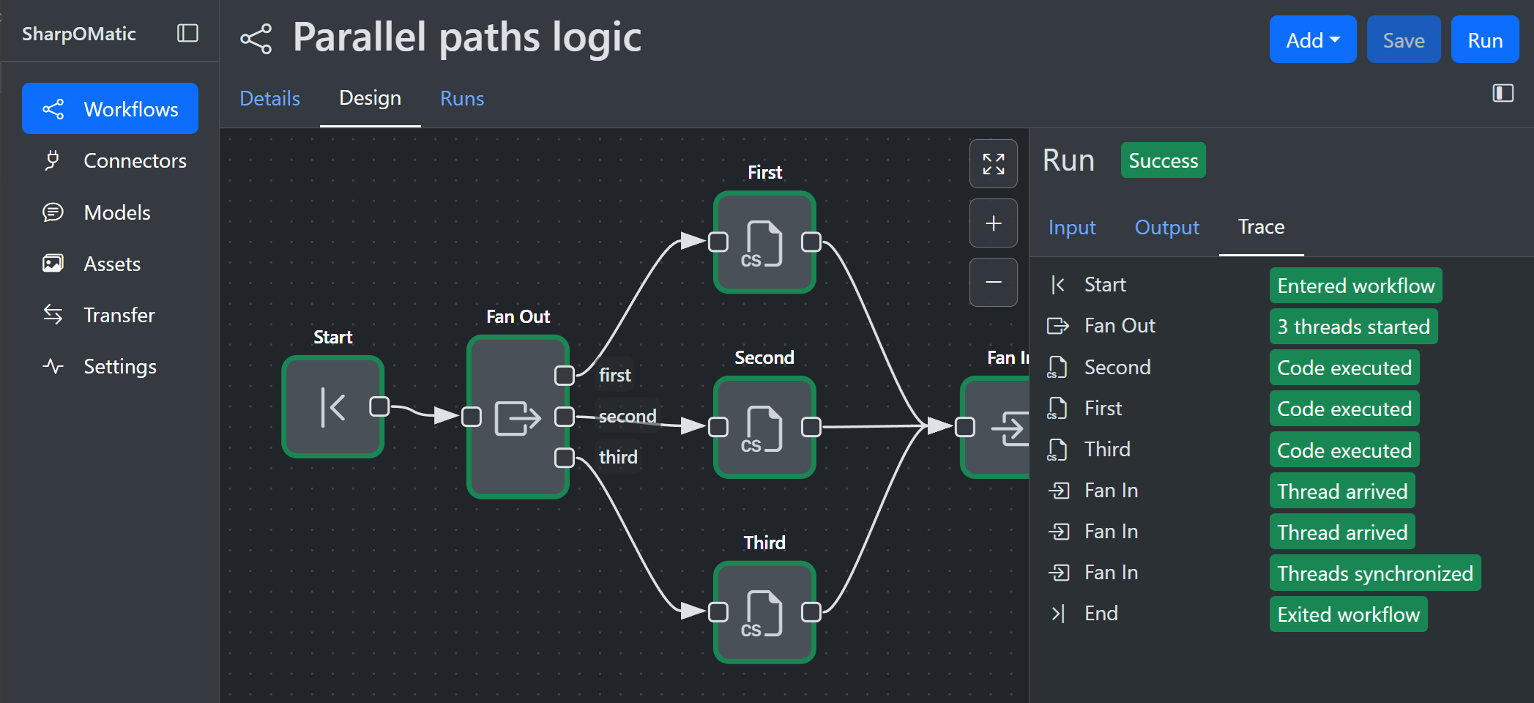Image resolution: width=1534 pixels, height=703 pixels.
Task: Zoom in on the workflow canvas
Action: tap(993, 223)
